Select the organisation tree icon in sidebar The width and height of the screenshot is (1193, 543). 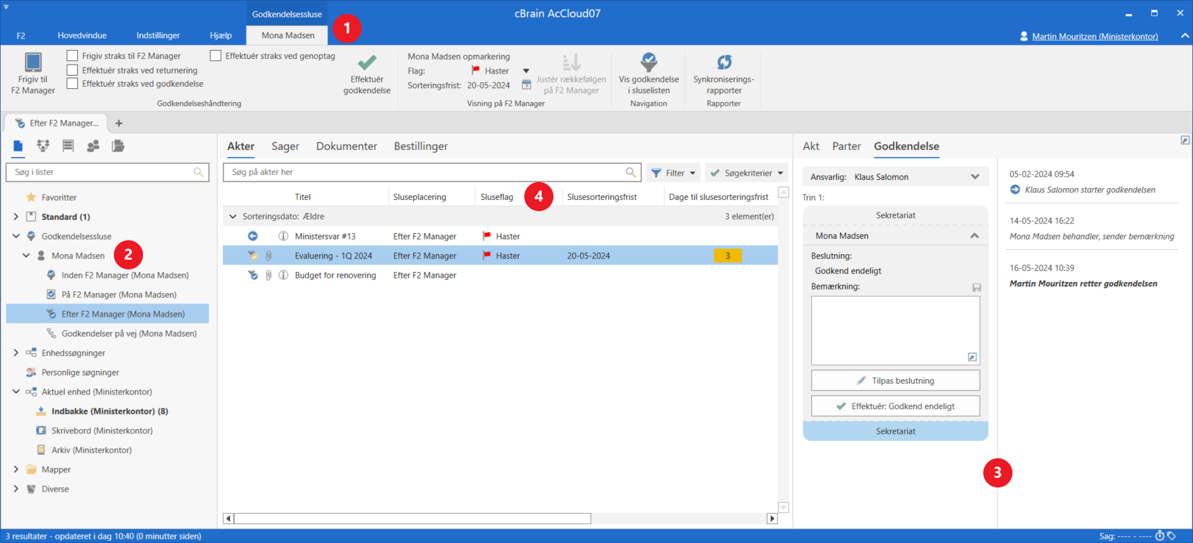point(43,146)
